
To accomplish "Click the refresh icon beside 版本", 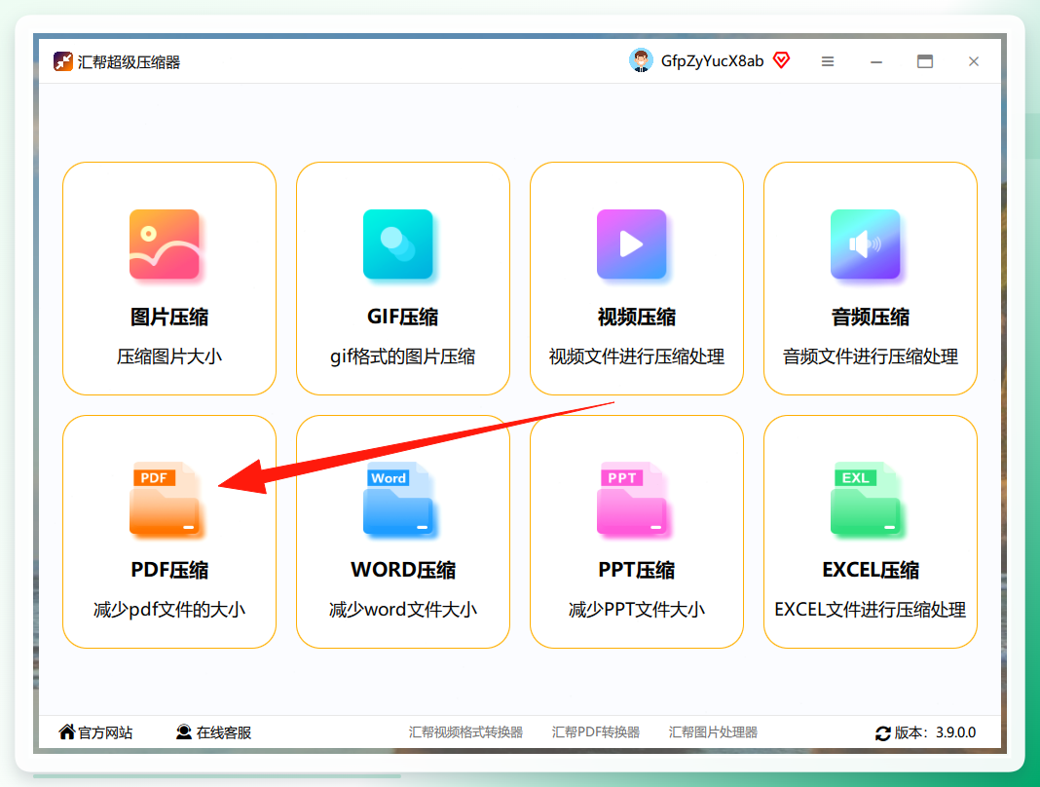I will [883, 733].
